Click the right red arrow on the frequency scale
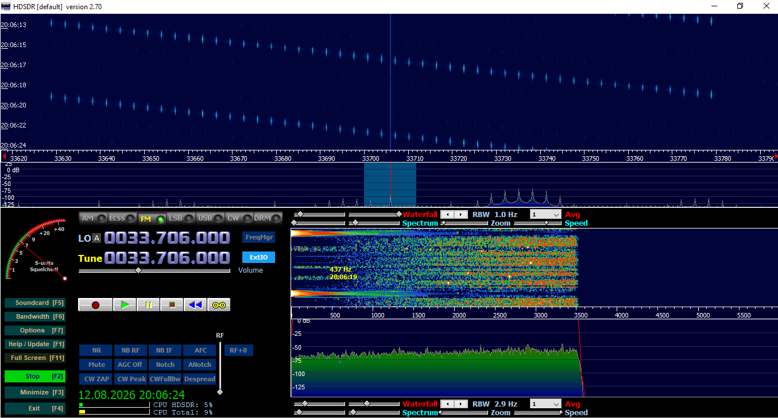778x418 pixels. coord(776,156)
